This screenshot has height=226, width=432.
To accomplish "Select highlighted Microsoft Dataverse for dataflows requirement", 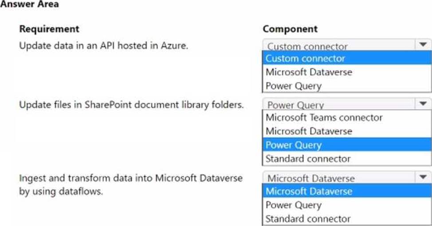I will point(347,191).
